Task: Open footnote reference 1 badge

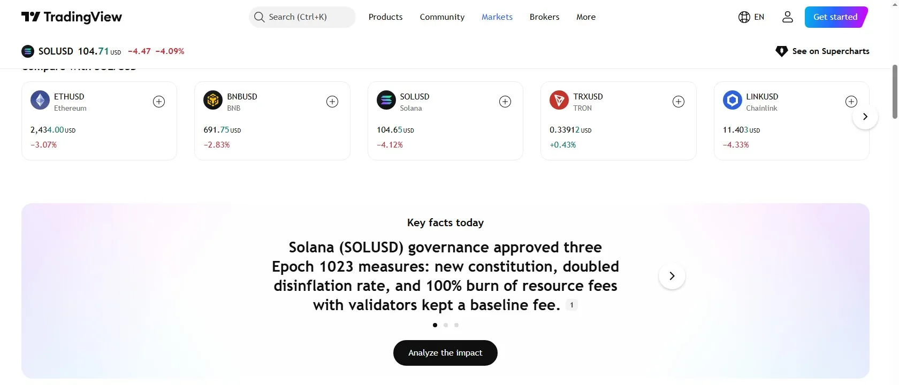Action: point(572,305)
